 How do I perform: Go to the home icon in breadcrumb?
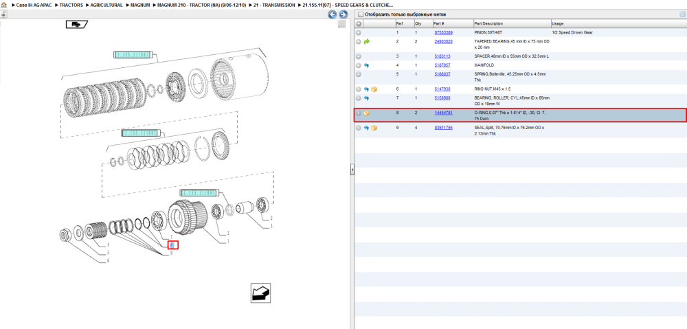[4, 5]
